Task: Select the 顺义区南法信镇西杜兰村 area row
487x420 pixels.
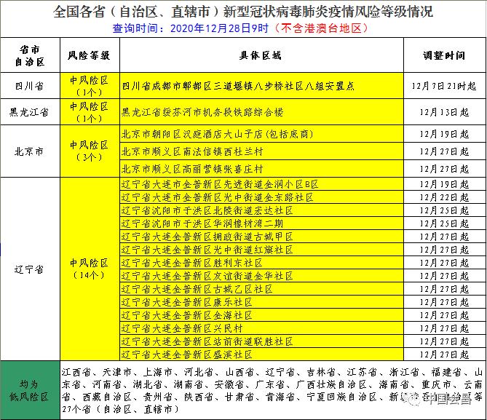Action: click(261, 151)
